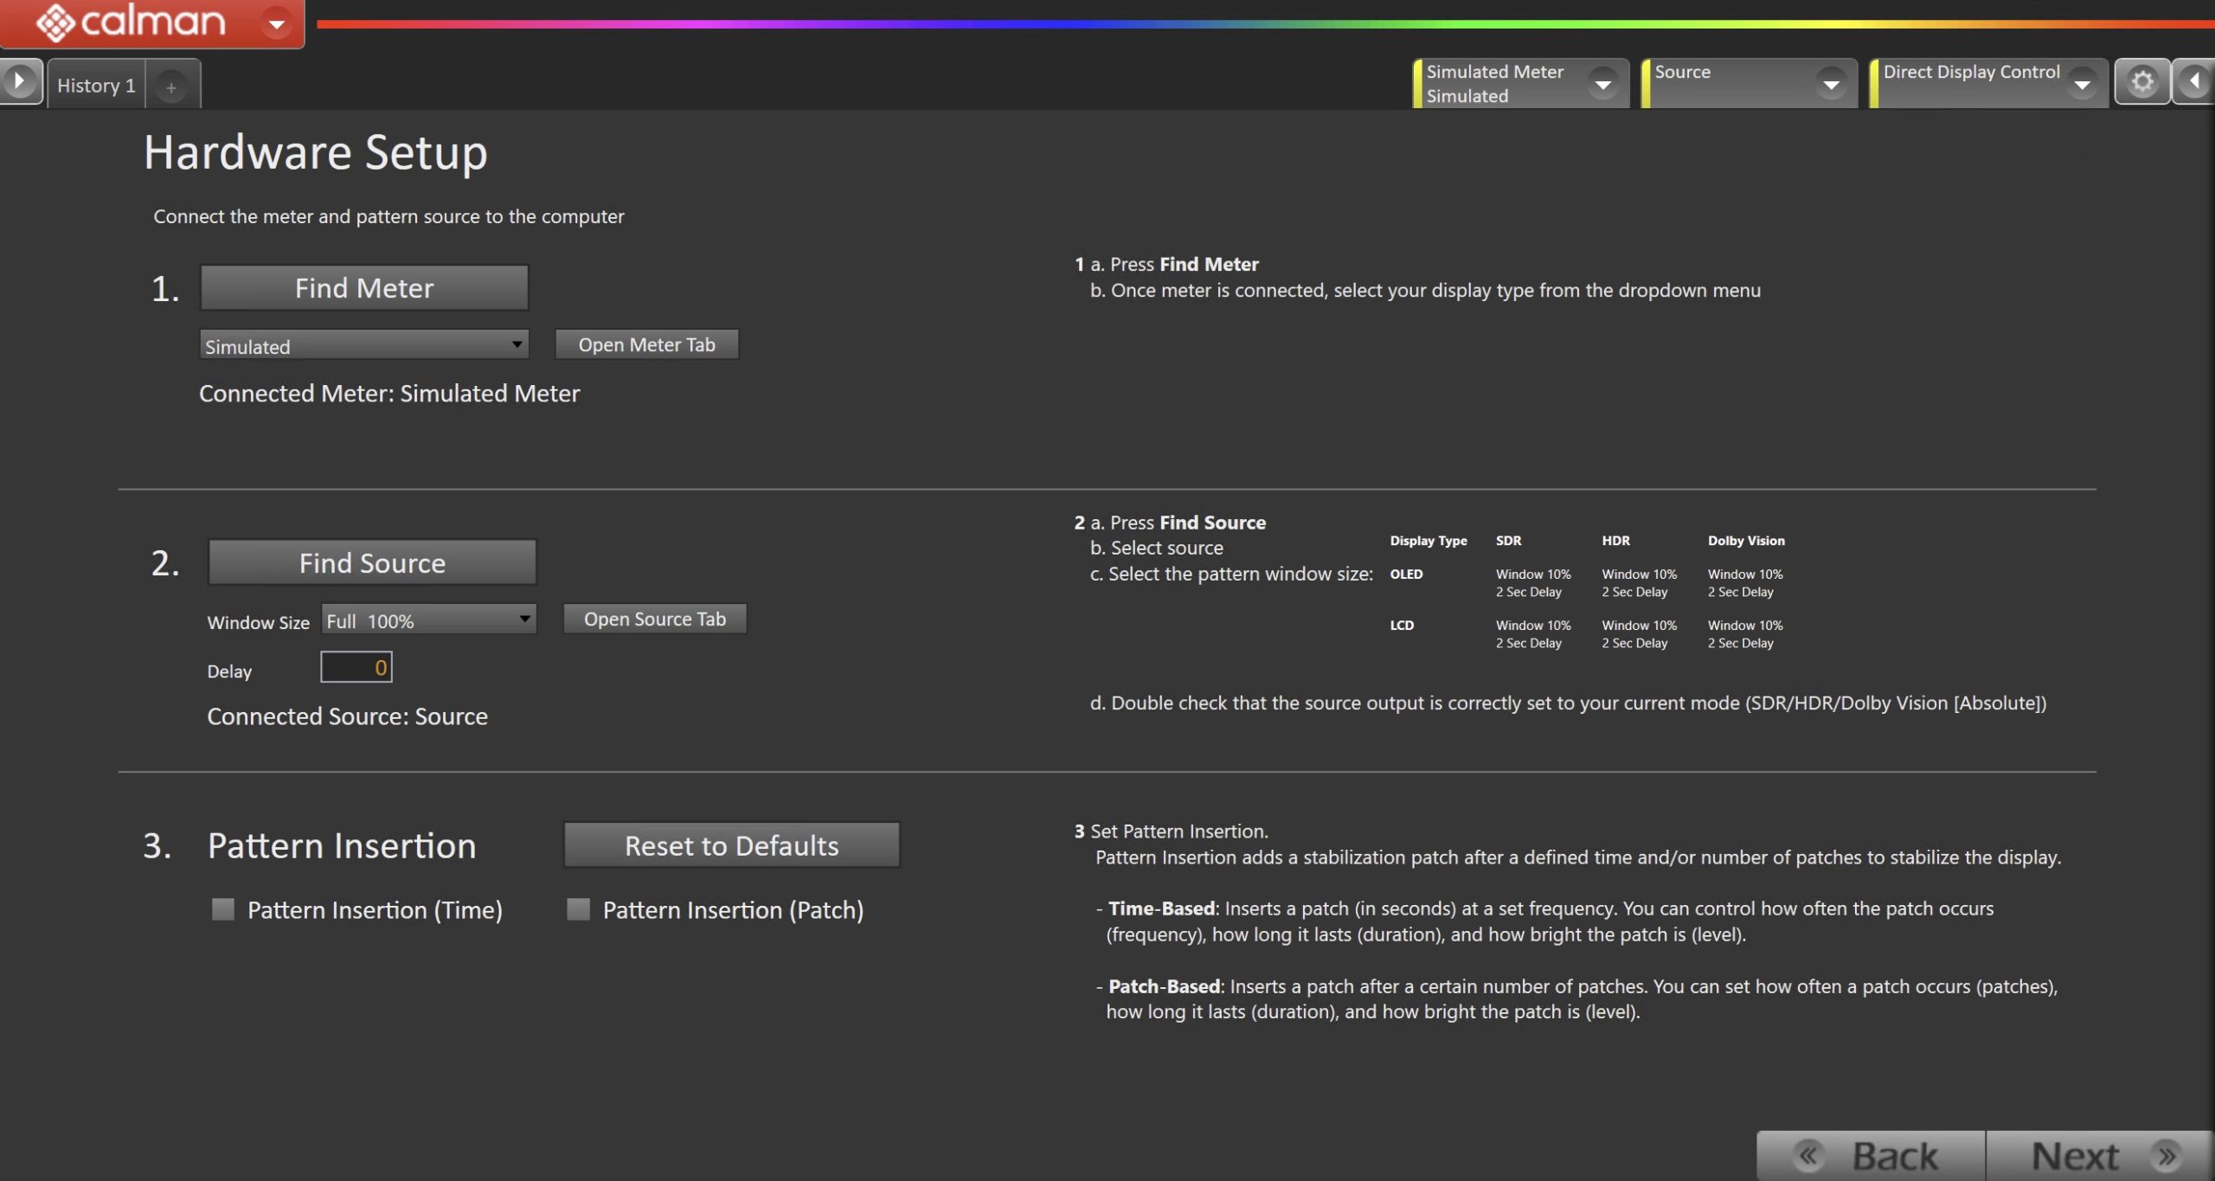Viewport: 2215px width, 1181px height.
Task: Expand the left side panel arrow
Action: pyautogui.click(x=19, y=82)
